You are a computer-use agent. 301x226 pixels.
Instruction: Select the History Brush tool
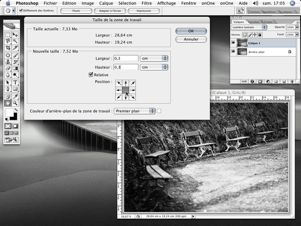click(x=15, y=62)
